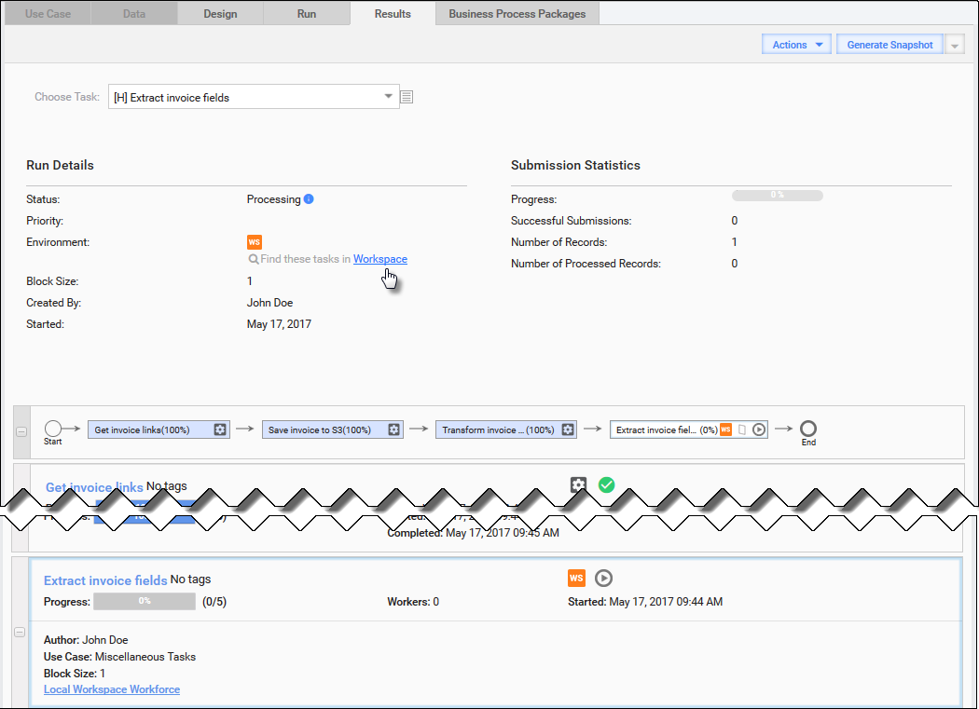Go to the Run tab
979x709 pixels.
307,14
